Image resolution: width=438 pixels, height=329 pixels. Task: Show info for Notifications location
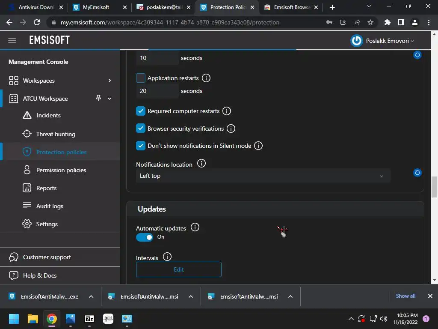click(201, 163)
